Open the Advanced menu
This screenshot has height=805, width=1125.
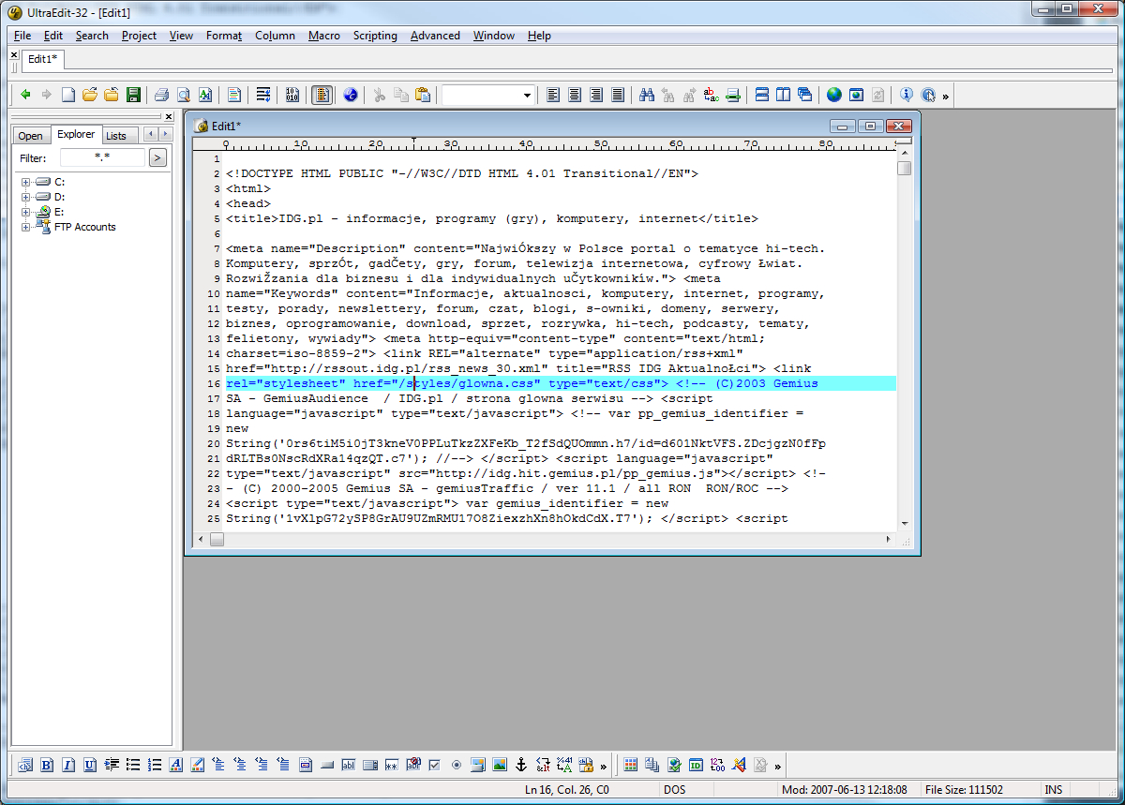point(435,36)
